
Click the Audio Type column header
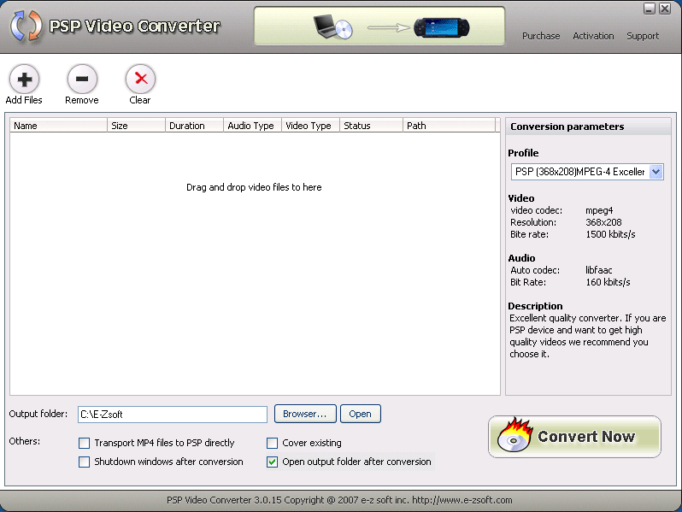pyautogui.click(x=253, y=126)
